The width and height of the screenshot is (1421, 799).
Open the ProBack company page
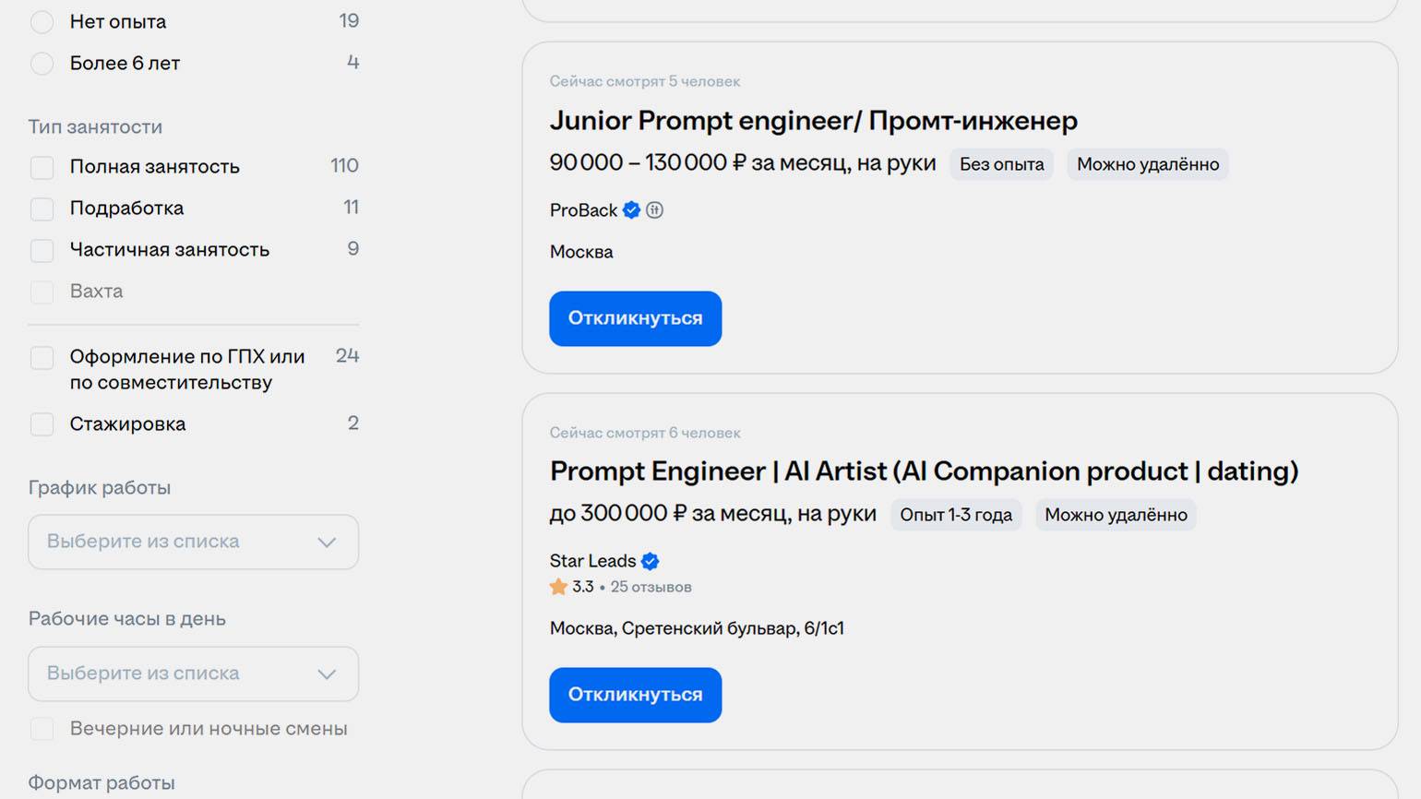click(583, 210)
